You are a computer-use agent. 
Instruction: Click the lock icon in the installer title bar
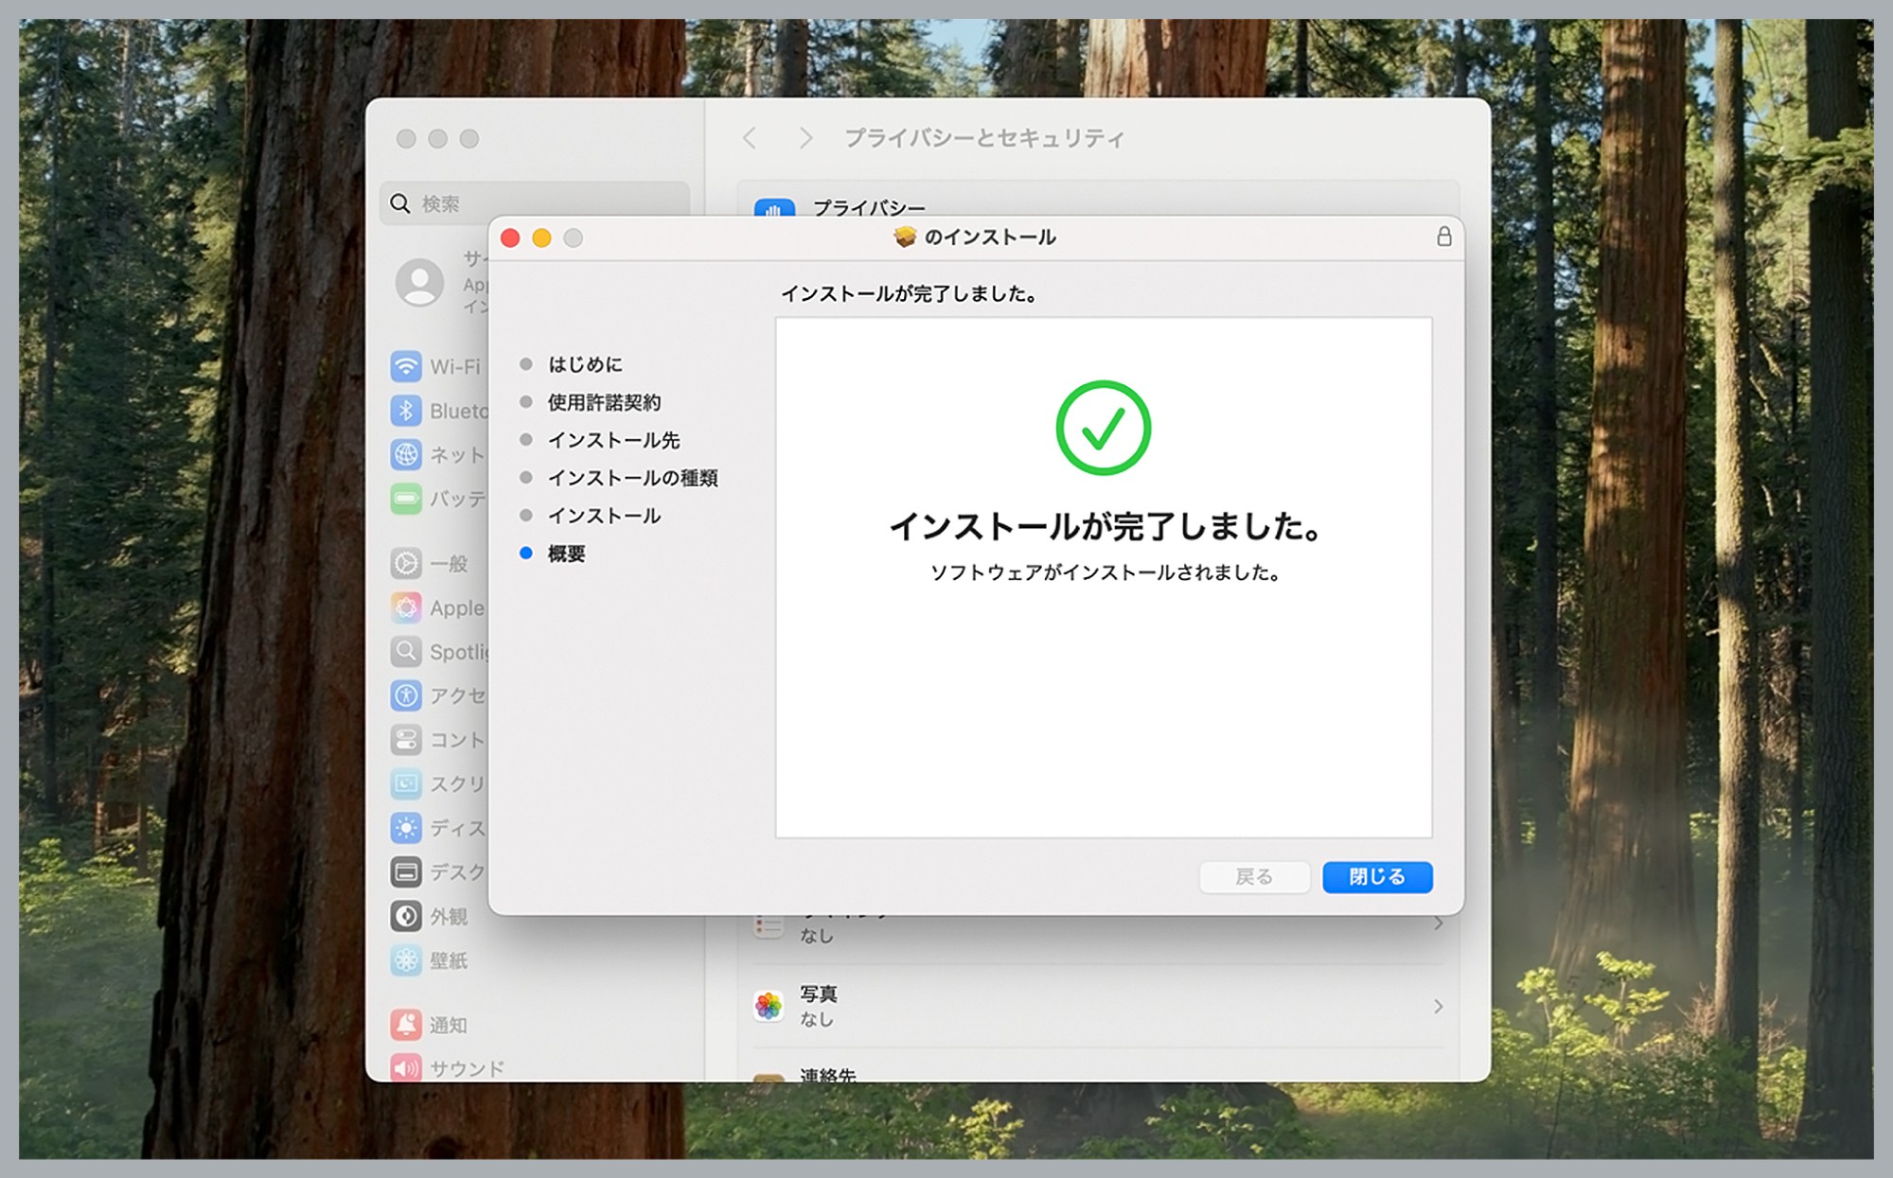point(1442,237)
